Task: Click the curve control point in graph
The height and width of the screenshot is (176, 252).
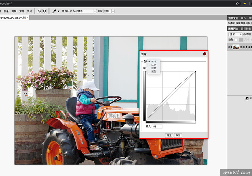Action: [176, 88]
